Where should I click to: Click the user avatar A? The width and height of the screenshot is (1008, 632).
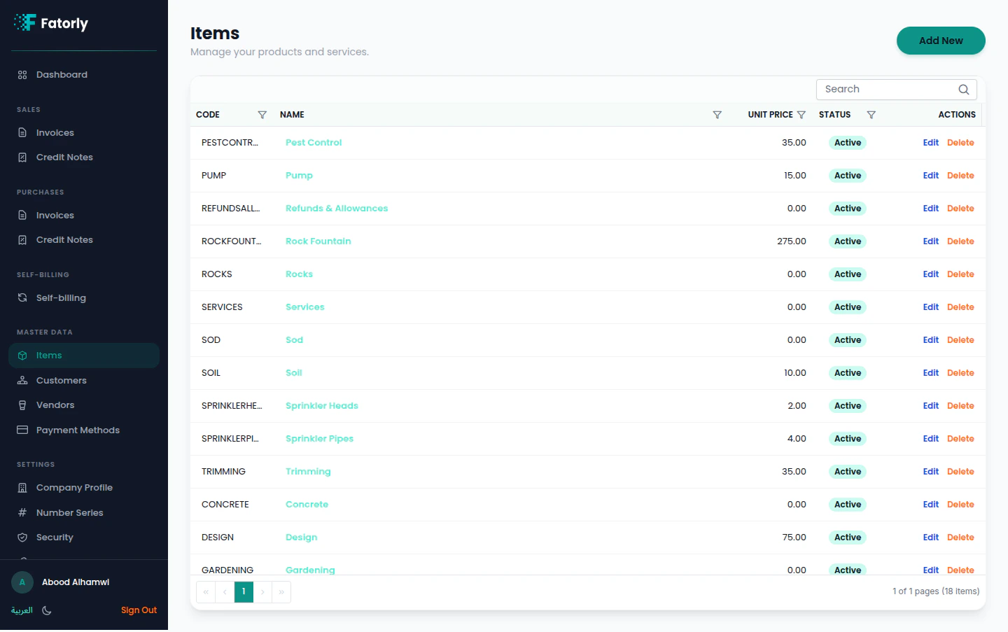point(22,582)
